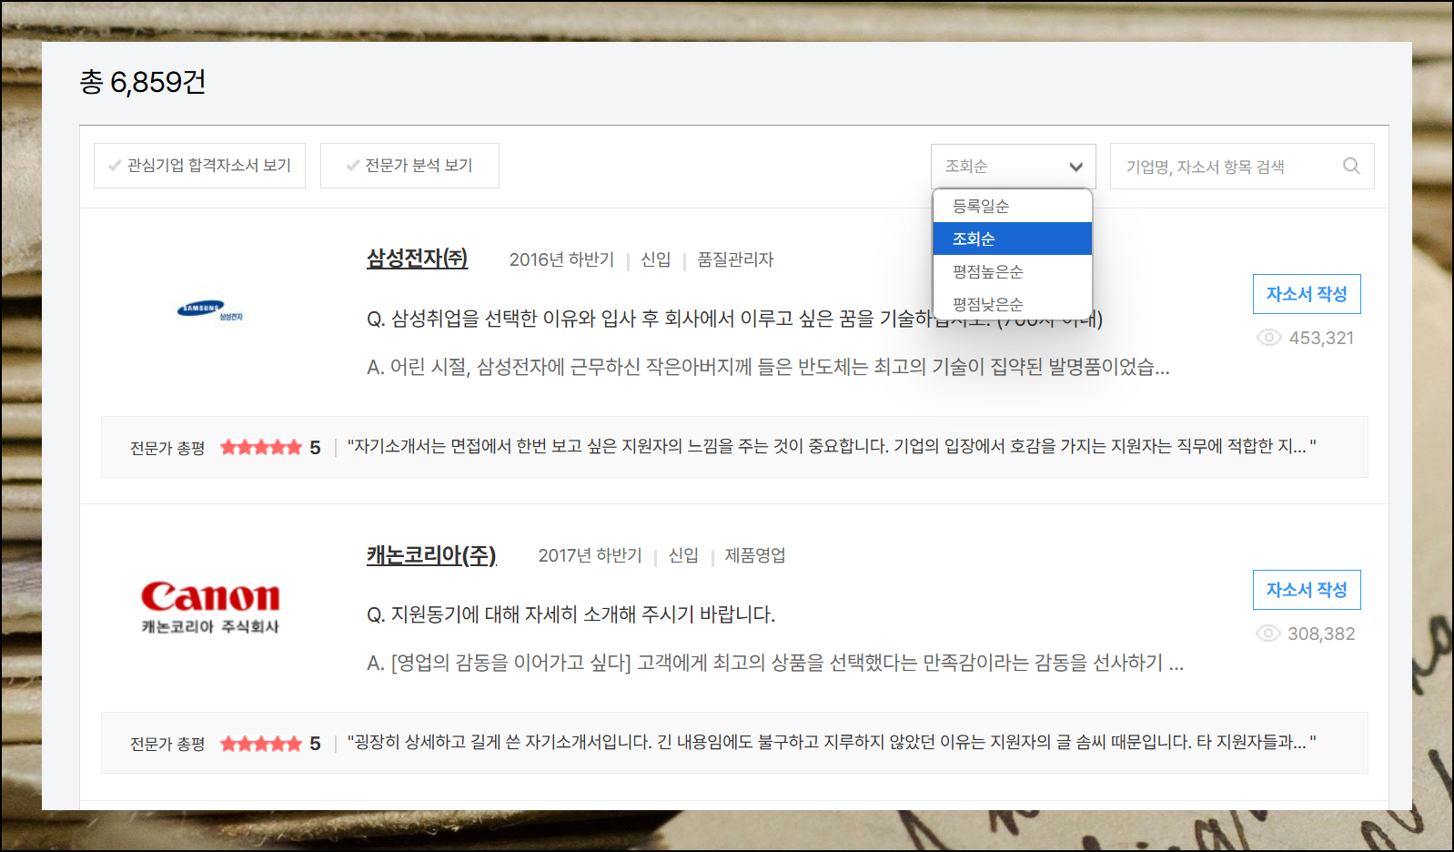The image size is (1454, 852).
Task: Click the 총 6,859건 total count
Action: pos(143,82)
